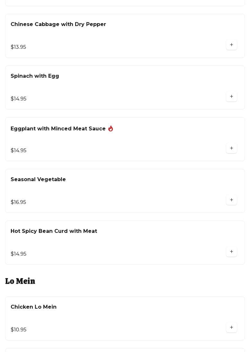Click the $10.95 Chicken Lo Mein price
Screen dimensions: 250x352
[x=18, y=330]
